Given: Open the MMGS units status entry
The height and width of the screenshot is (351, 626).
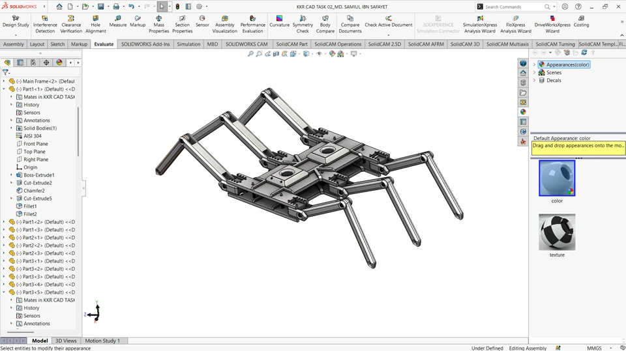Looking at the screenshot, I should click(x=594, y=348).
